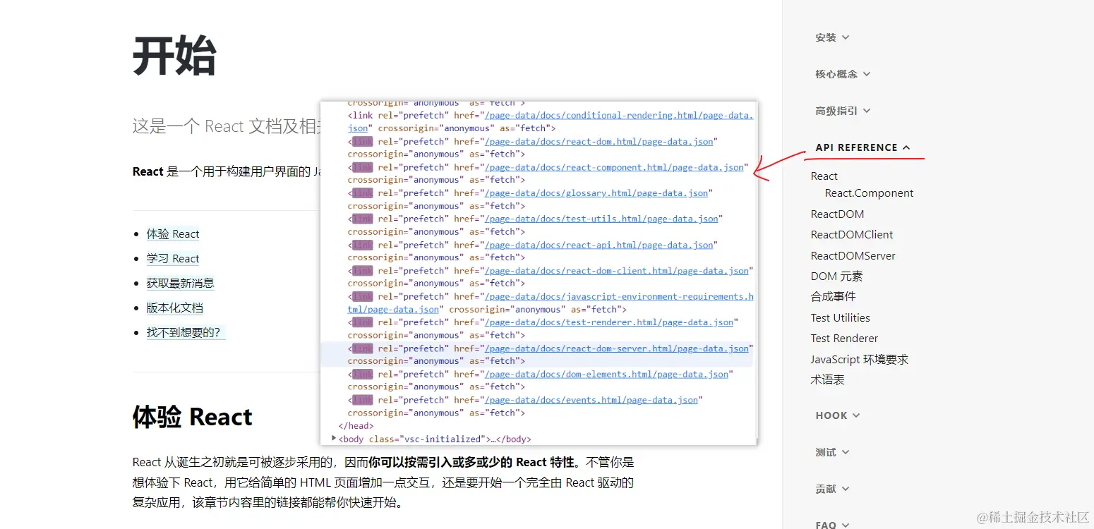Screen dimensions: 1094x529
Task: Open DOM 元素 sidebar link
Action: [836, 276]
